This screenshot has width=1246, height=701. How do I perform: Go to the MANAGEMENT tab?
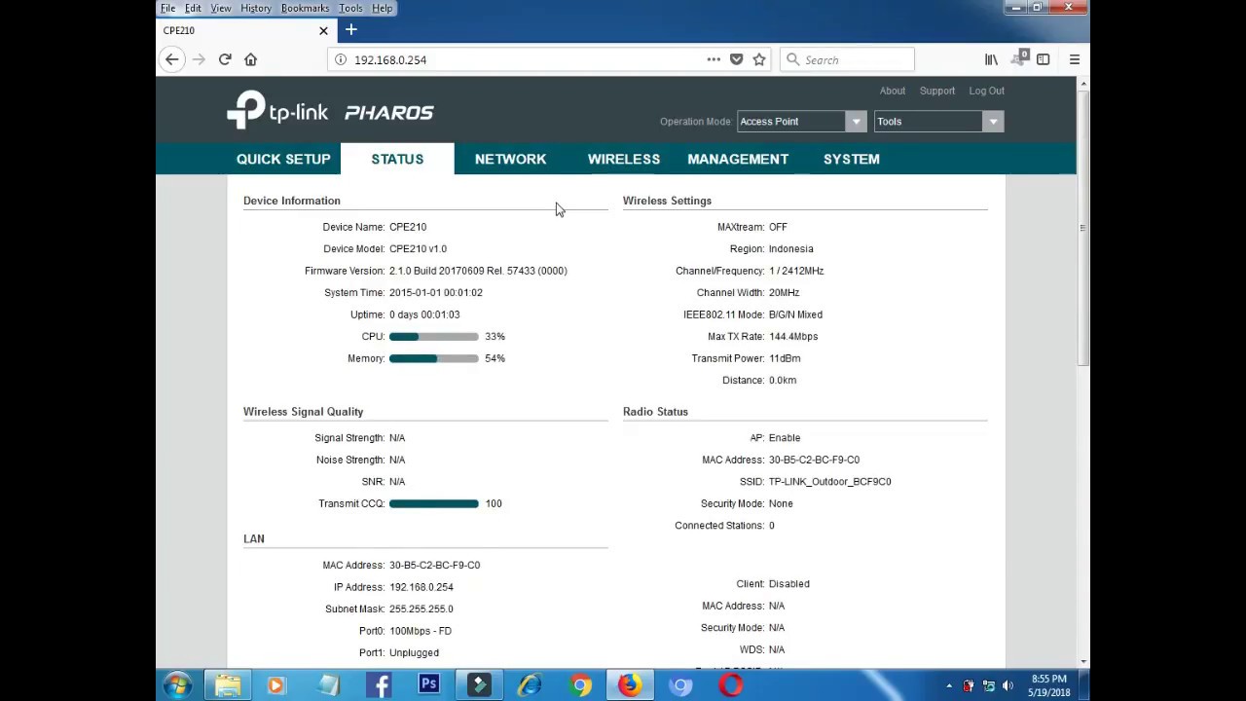coord(738,159)
